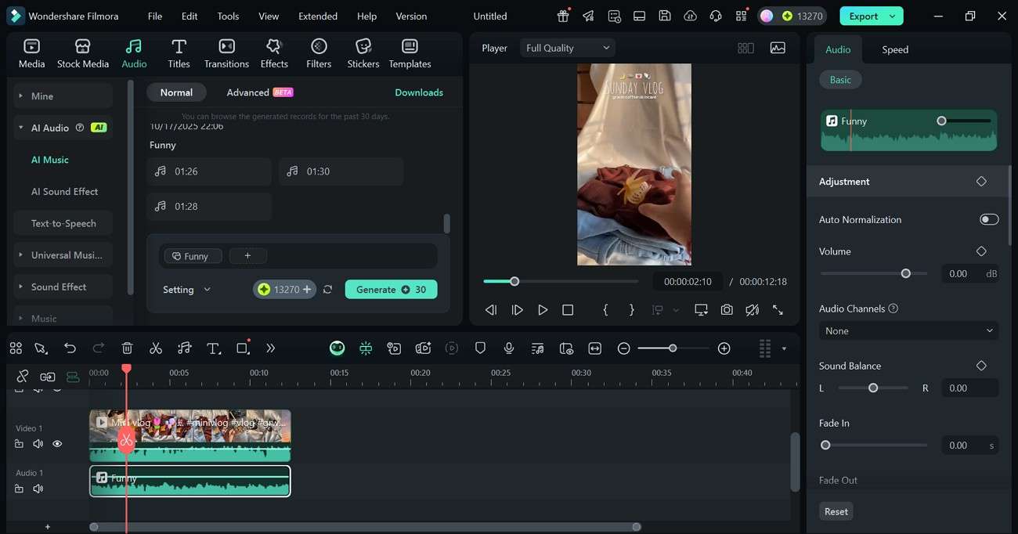Zoom in the timeline with plus icon
The height and width of the screenshot is (534, 1018).
724,348
